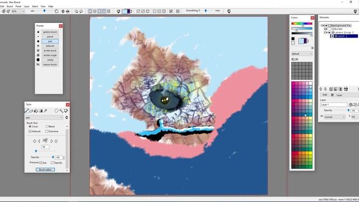Click the reset brush icon beside pen dropdown
The width and height of the screenshot is (359, 202).
[67, 117]
